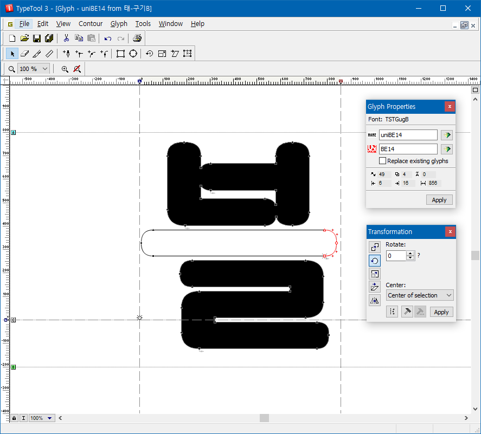Activate the Scale tool in toolbar
The width and height of the screenshot is (481, 434).
(162, 54)
